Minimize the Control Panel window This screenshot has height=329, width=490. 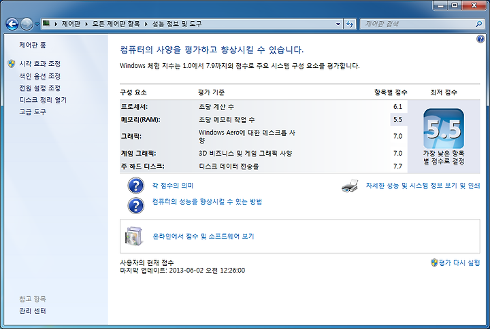pos(441,5)
